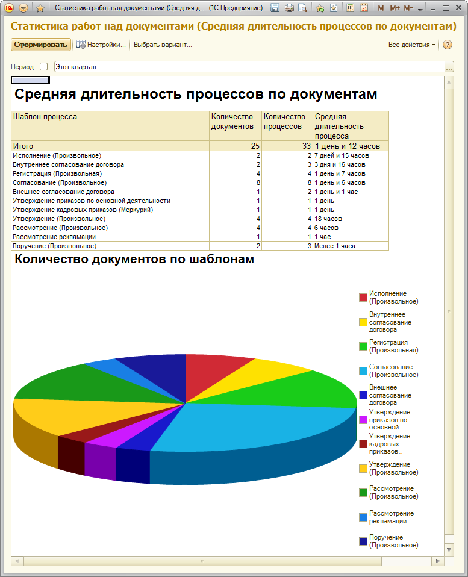The image size is (468, 577).
Task: Click navy legend swatch Поручение (Произвольное)
Action: (x=363, y=541)
